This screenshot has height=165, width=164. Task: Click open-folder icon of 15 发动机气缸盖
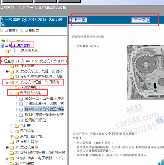coord(12,82)
